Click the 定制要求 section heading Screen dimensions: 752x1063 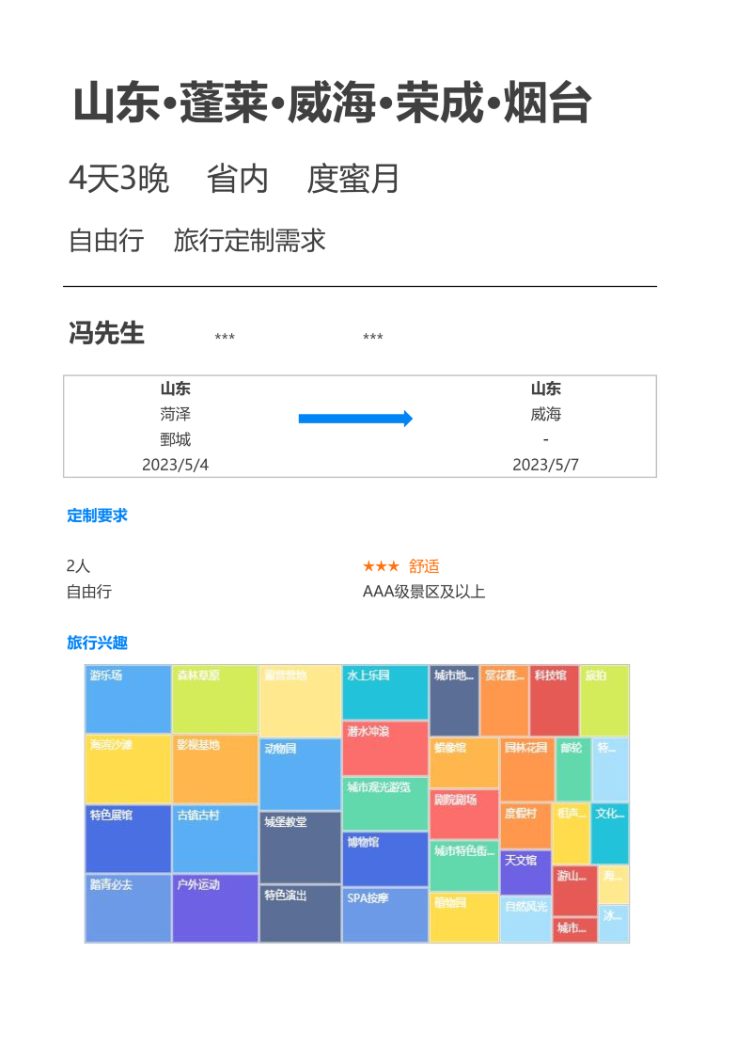[97, 516]
